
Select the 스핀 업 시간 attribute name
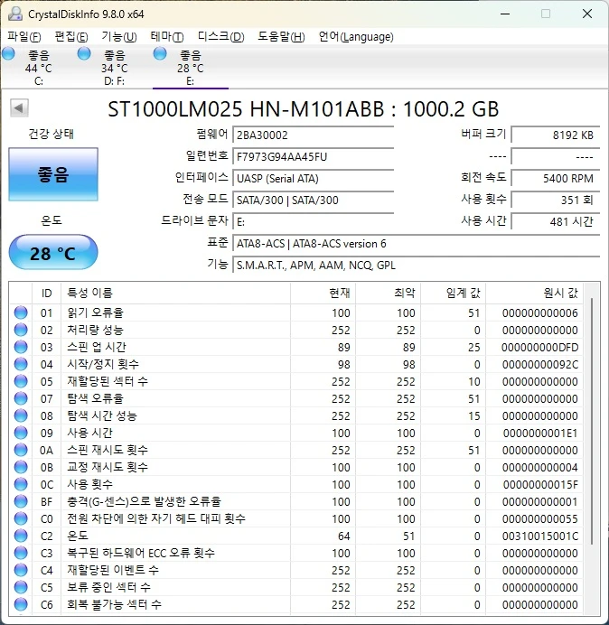(97, 347)
